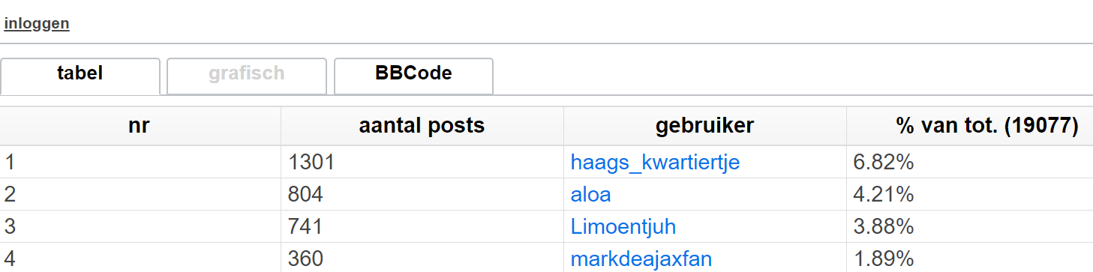Sort by aantal posts column header
The width and height of the screenshot is (1093, 272).
(422, 126)
